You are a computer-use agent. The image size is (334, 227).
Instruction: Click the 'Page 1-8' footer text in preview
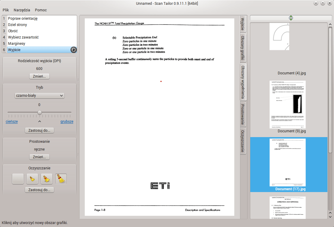point(100,210)
